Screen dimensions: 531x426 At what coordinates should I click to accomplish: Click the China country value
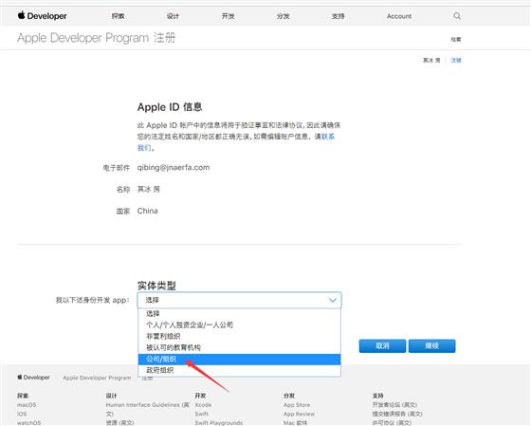(148, 211)
